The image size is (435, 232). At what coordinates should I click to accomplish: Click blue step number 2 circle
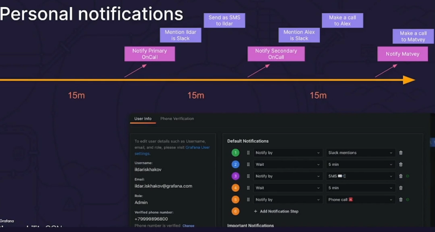(x=235, y=164)
